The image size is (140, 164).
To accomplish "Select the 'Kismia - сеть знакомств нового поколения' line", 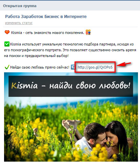I will coord(47,33).
